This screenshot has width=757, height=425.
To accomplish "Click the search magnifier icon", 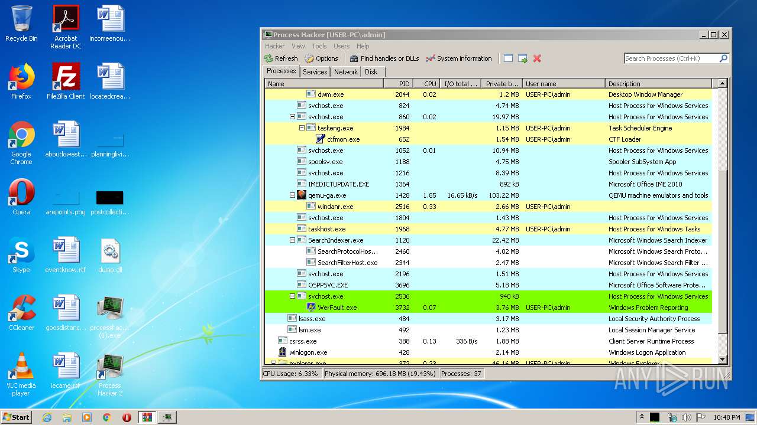I will click(723, 58).
